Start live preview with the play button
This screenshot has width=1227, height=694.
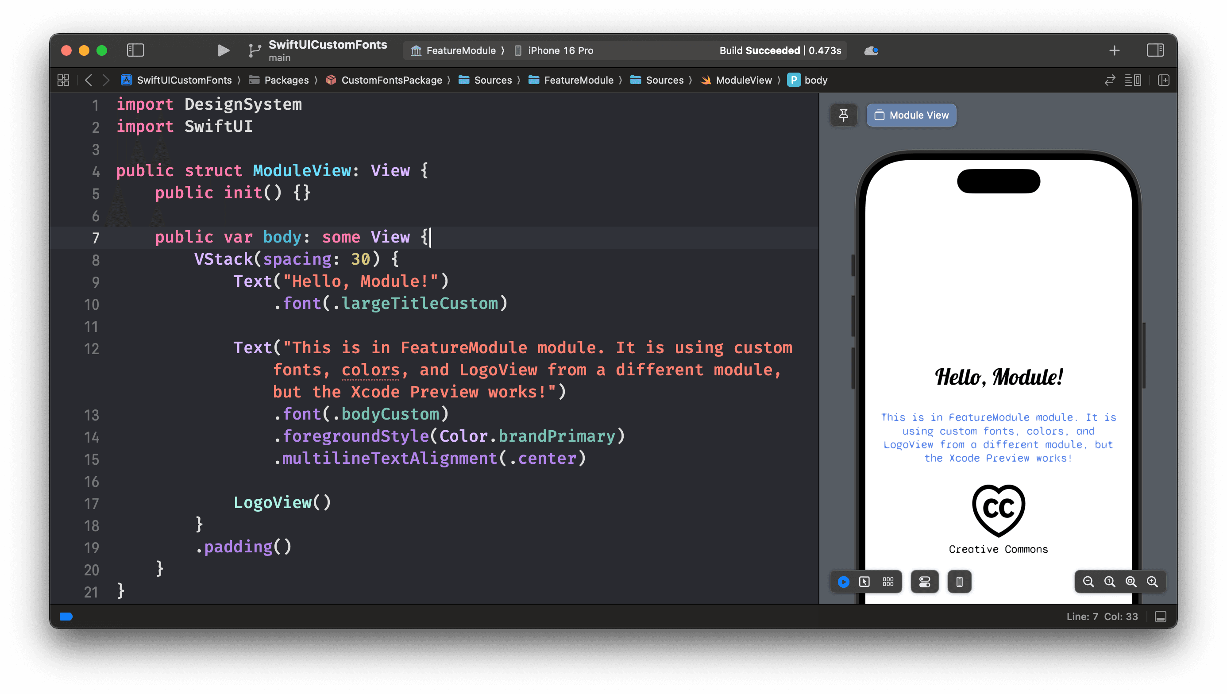(x=843, y=582)
